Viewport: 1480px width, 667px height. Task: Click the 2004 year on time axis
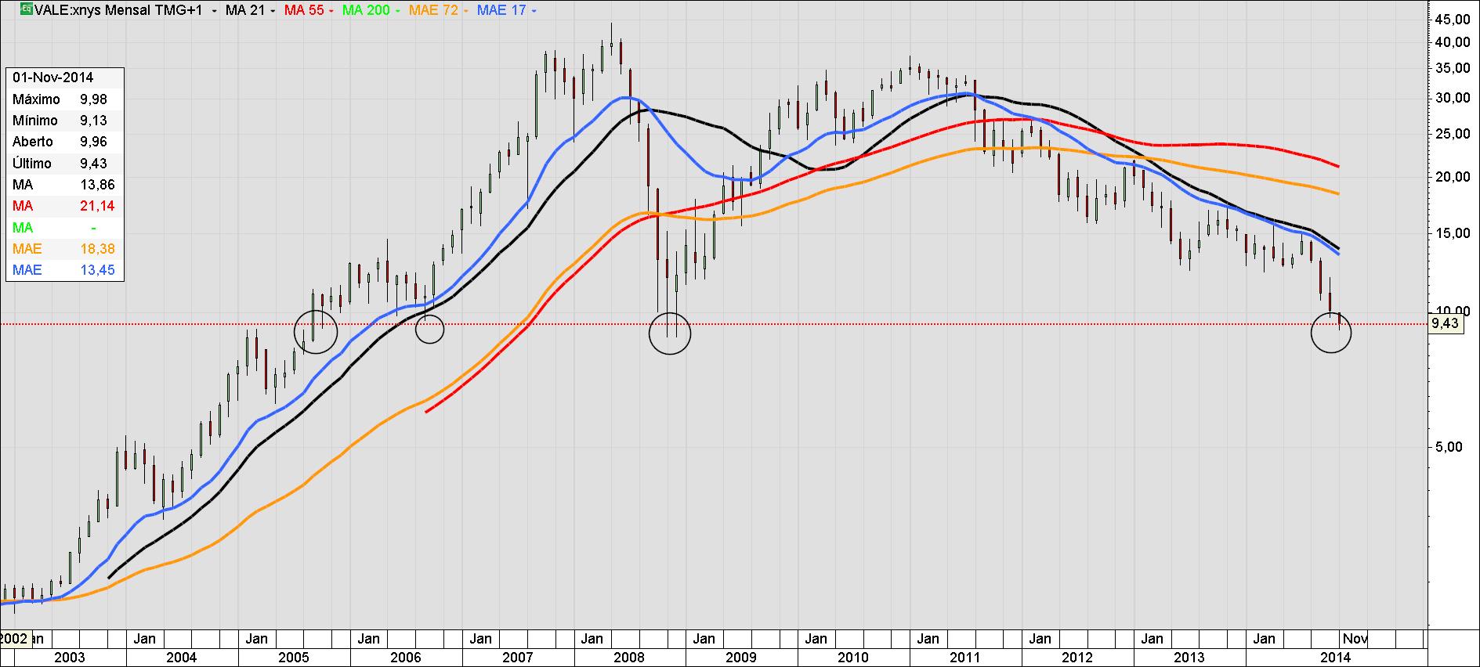point(181,658)
